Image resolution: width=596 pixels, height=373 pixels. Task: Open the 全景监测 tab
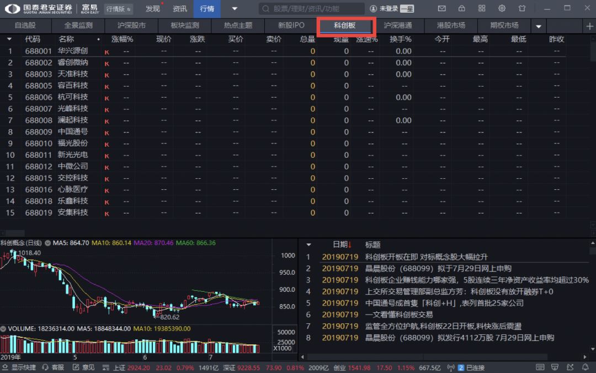[78, 25]
